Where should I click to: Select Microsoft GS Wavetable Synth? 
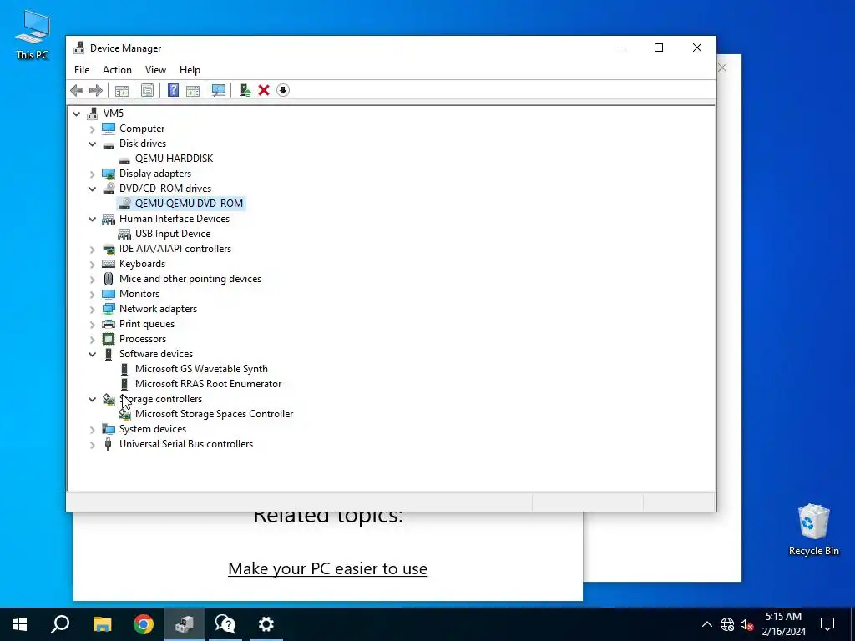pyautogui.click(x=201, y=369)
